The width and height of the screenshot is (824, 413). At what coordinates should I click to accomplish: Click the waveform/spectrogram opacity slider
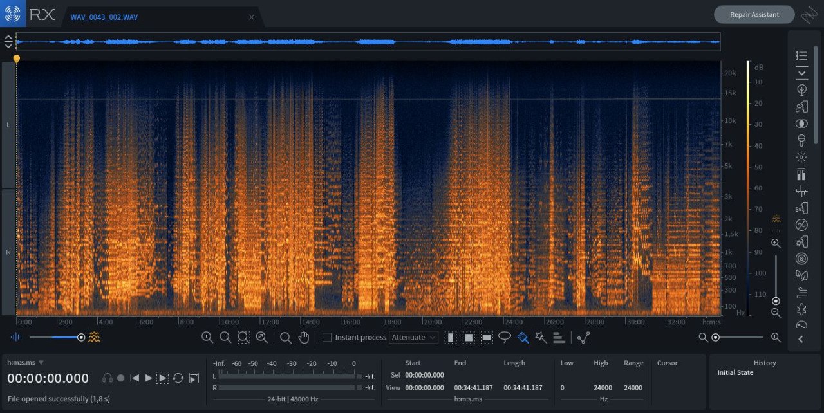pos(55,337)
